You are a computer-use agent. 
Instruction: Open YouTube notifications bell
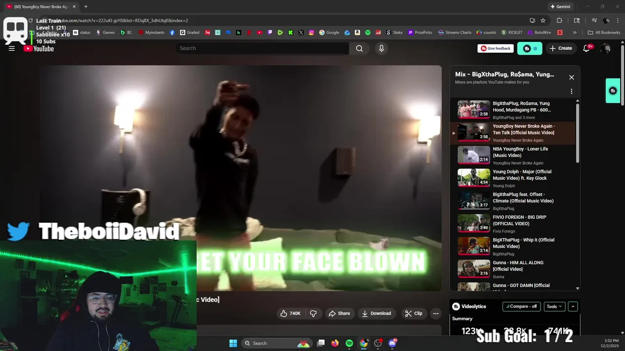587,48
